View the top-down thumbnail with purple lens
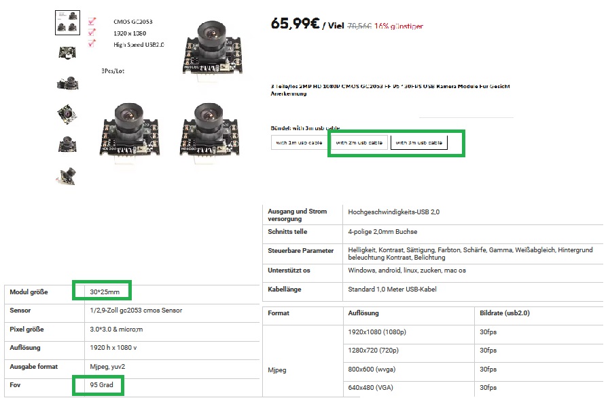This screenshot has height=398, width=608. tap(67, 114)
